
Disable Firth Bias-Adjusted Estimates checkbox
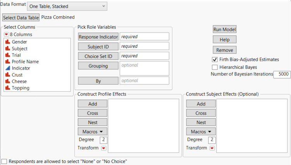(x=215, y=60)
